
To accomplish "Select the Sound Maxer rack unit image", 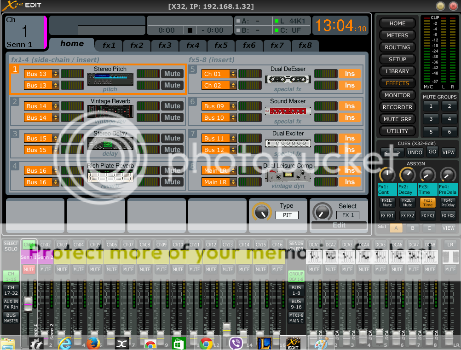I will tap(288, 111).
